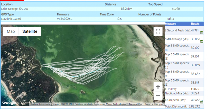Click the Total Distance (km) row
Image resolution: width=208 pixels, height=109 pixels.
(184, 106)
